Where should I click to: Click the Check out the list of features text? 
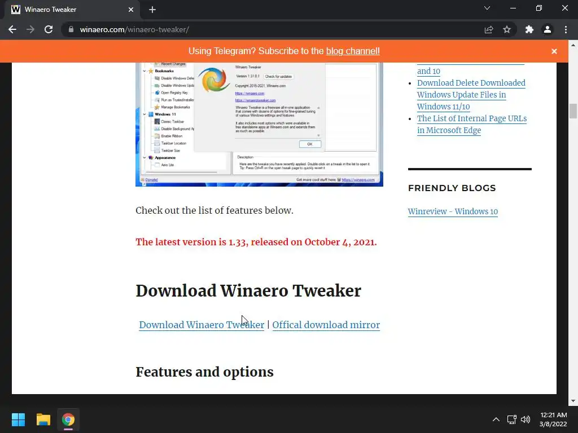(214, 210)
